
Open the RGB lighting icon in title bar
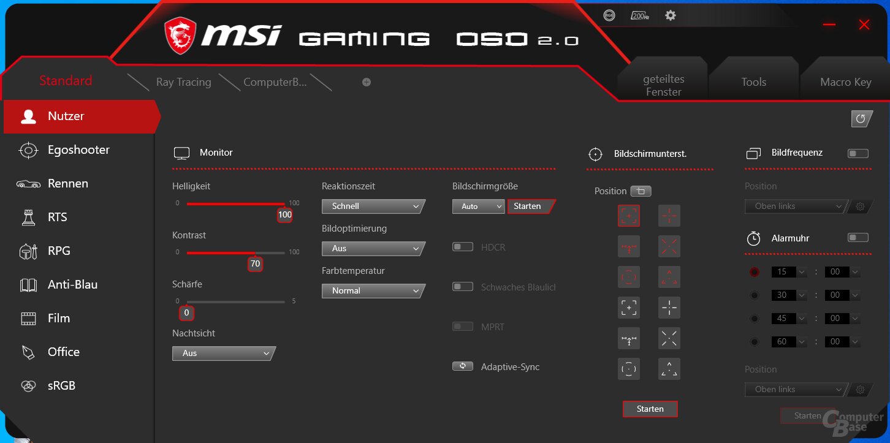[x=609, y=16]
